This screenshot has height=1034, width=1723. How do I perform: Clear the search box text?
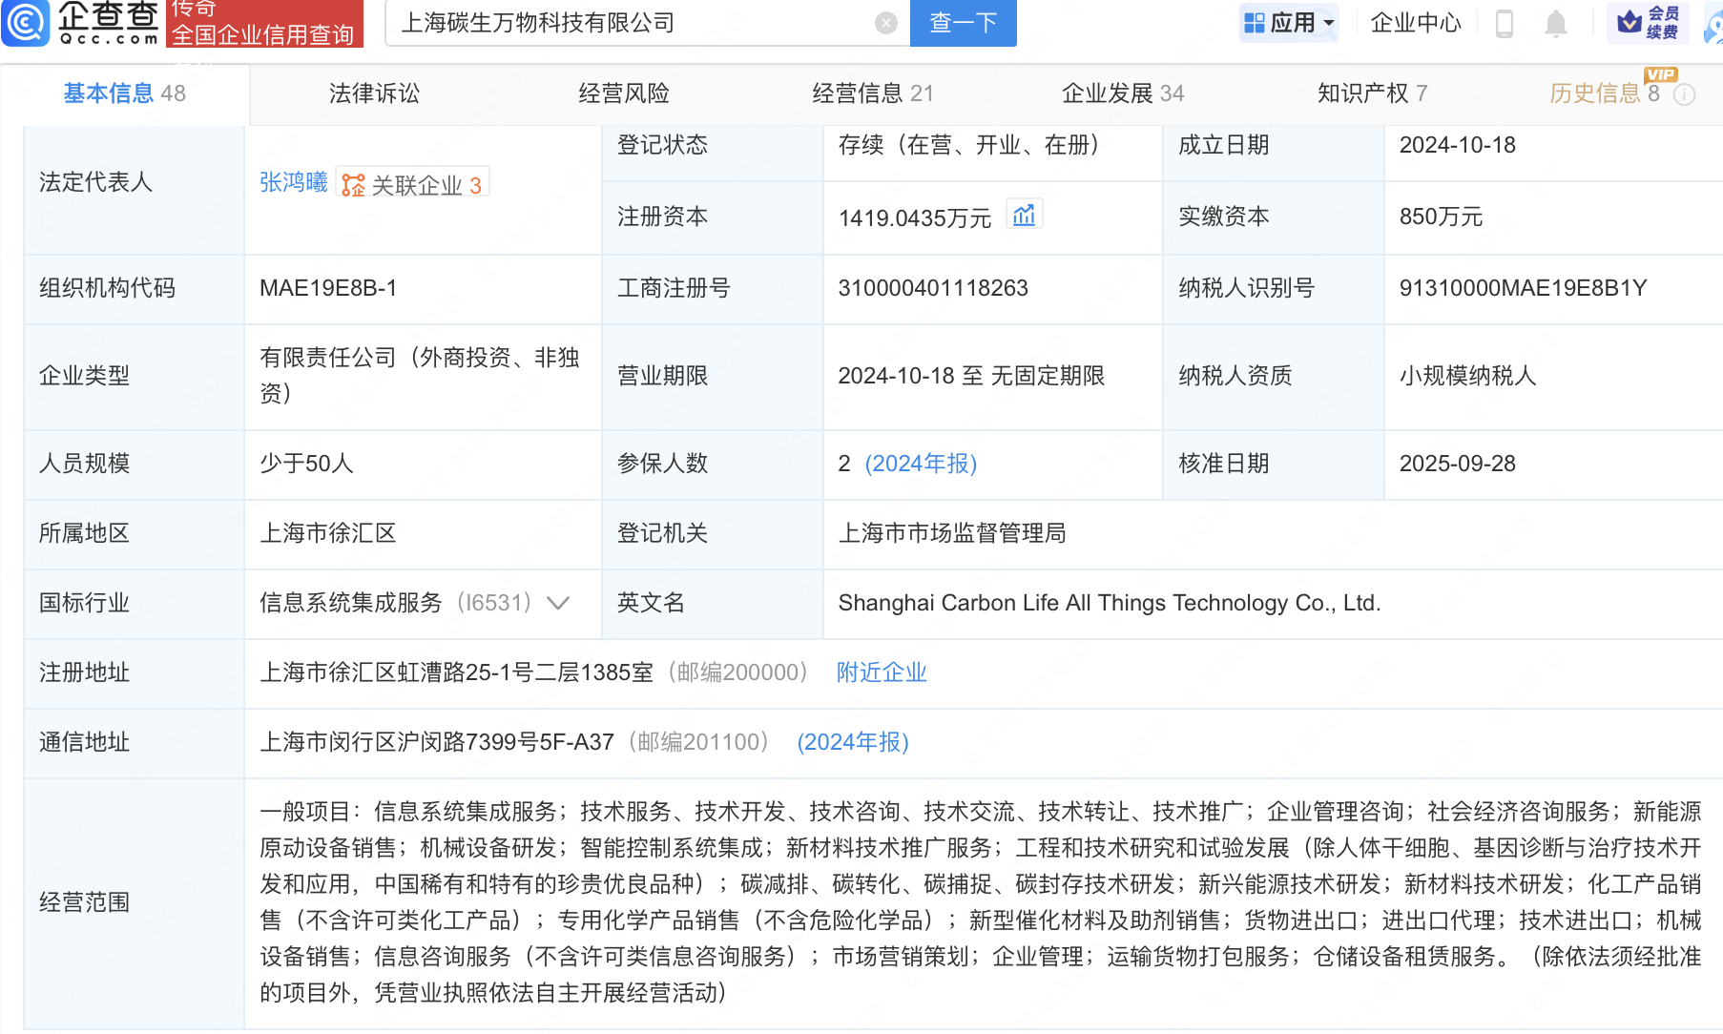tap(885, 23)
